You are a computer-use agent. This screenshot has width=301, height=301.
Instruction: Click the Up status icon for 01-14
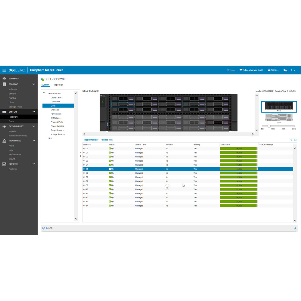tap(110, 206)
